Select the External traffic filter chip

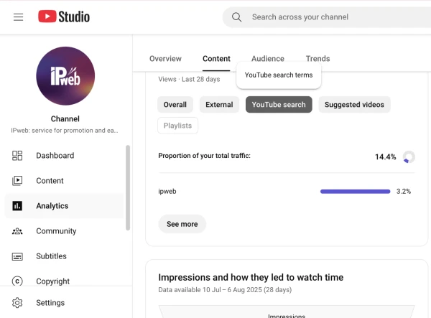[219, 105]
